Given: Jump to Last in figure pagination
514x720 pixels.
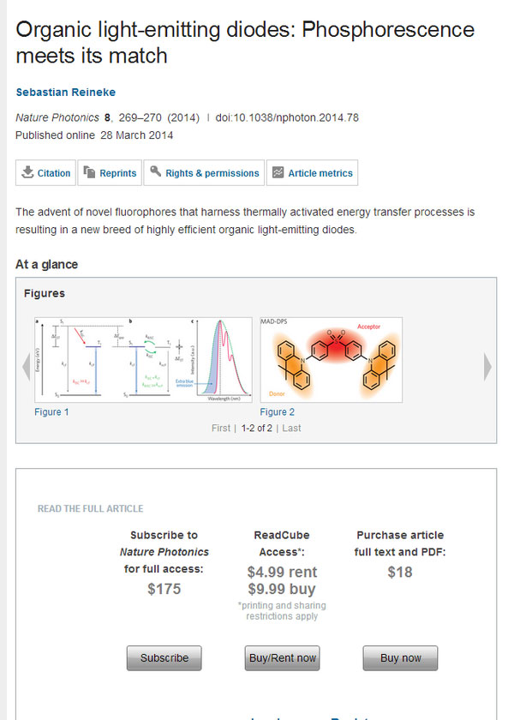Looking at the screenshot, I should coord(291,428).
